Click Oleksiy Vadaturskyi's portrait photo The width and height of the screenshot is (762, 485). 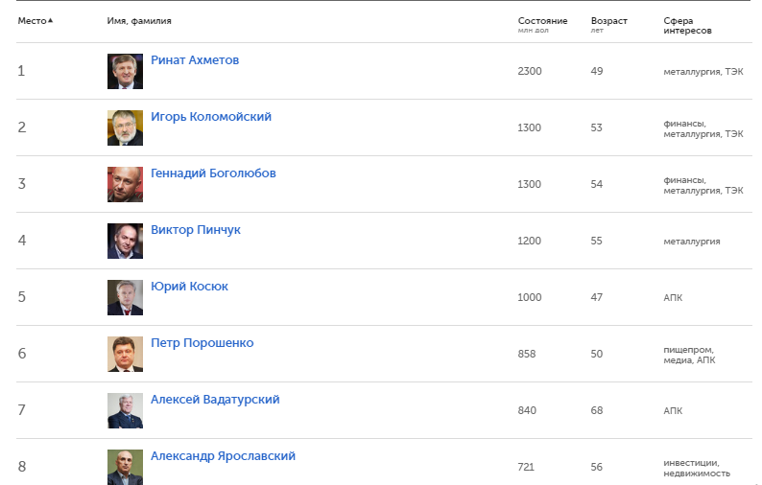click(x=125, y=410)
